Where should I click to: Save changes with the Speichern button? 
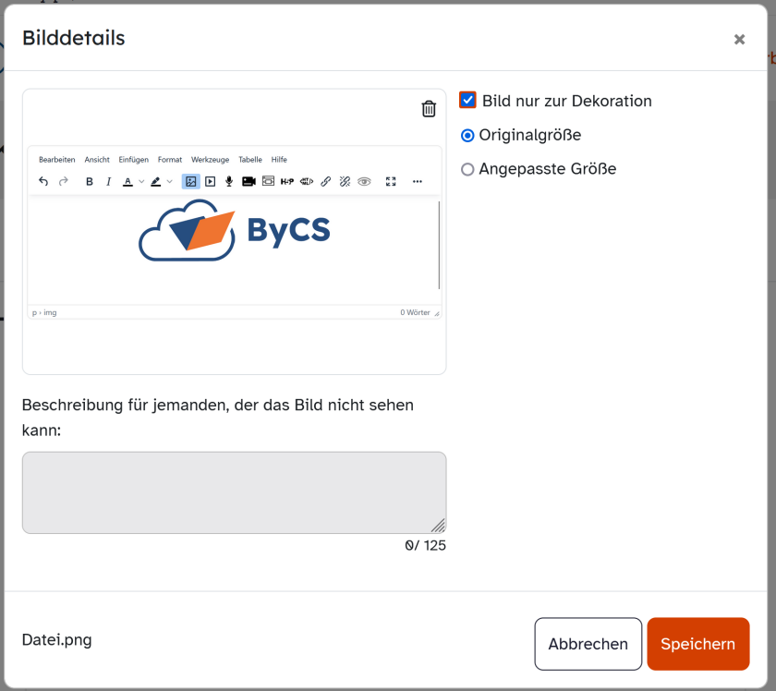(x=697, y=643)
